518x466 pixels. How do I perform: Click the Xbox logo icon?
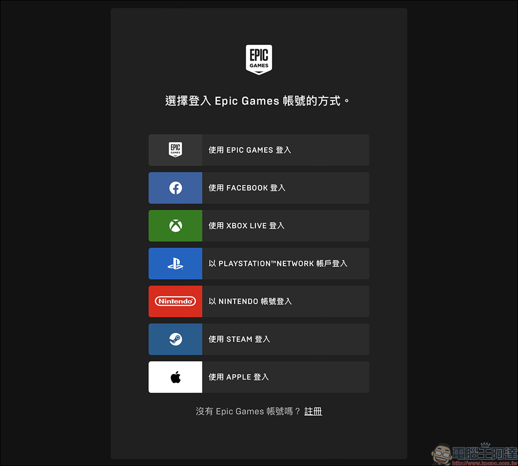176,226
